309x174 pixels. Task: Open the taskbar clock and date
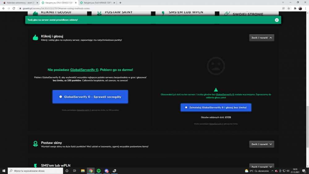pyautogui.click(x=295, y=171)
